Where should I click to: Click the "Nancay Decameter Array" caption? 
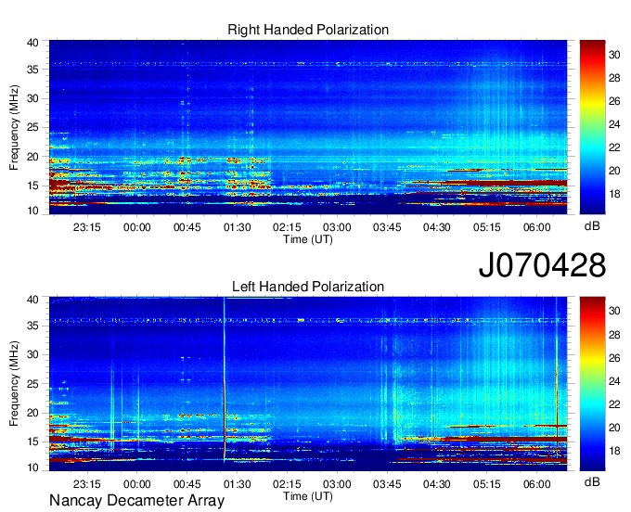click(136, 501)
